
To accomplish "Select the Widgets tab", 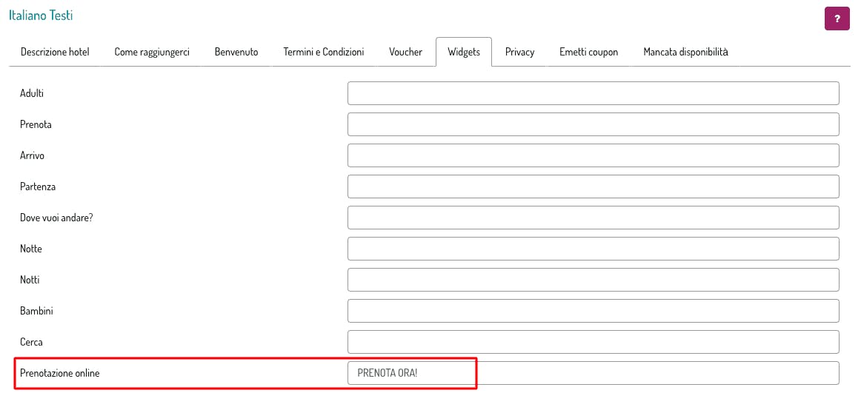I will (x=464, y=52).
